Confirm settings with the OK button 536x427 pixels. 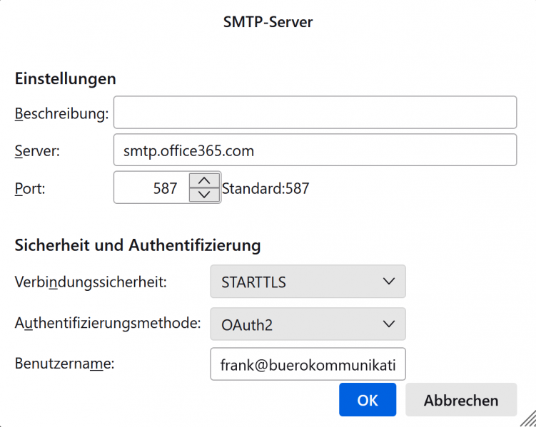[x=368, y=400]
